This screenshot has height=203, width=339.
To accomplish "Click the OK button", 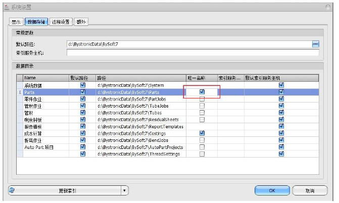I will [272, 190].
